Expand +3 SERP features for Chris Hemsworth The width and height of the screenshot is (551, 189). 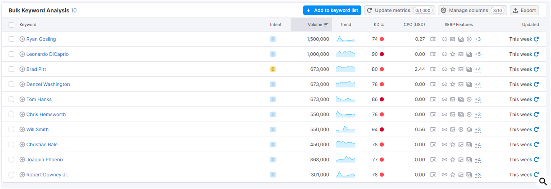[477, 114]
